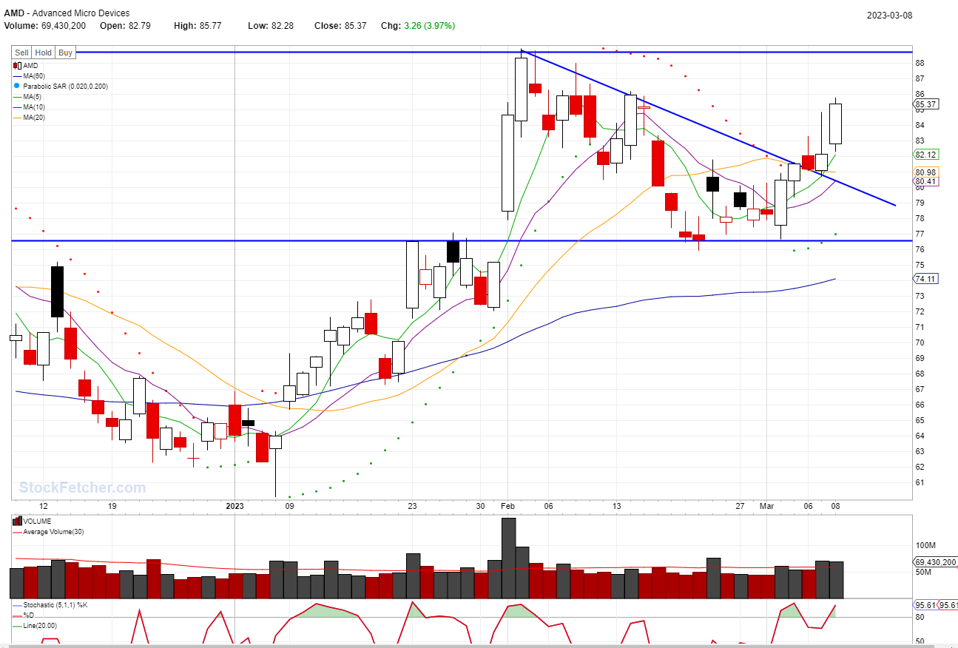
Task: Click the Hold button
Action: [44, 53]
